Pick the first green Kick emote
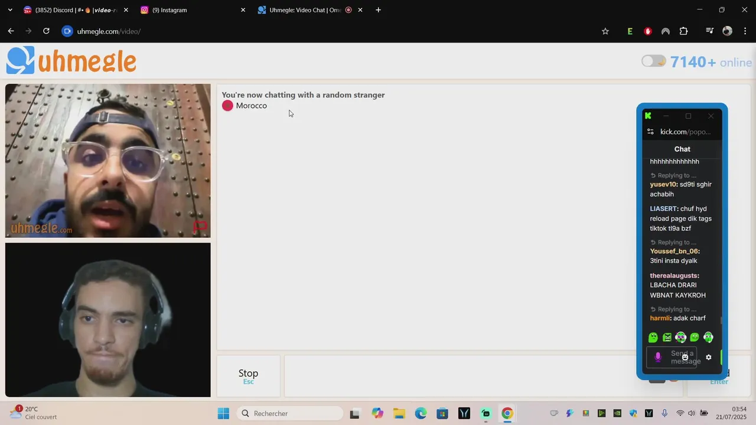This screenshot has width=756, height=425. point(653,338)
